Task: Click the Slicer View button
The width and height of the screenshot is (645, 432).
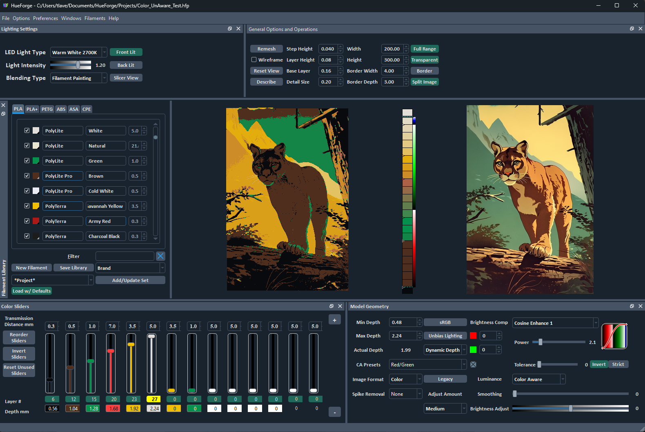Action: [x=126, y=78]
